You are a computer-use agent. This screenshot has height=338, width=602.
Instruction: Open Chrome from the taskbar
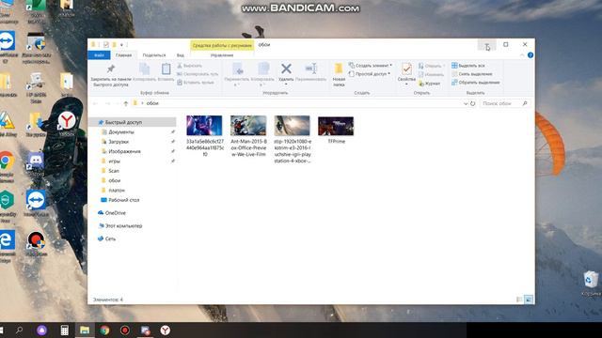tap(104, 330)
